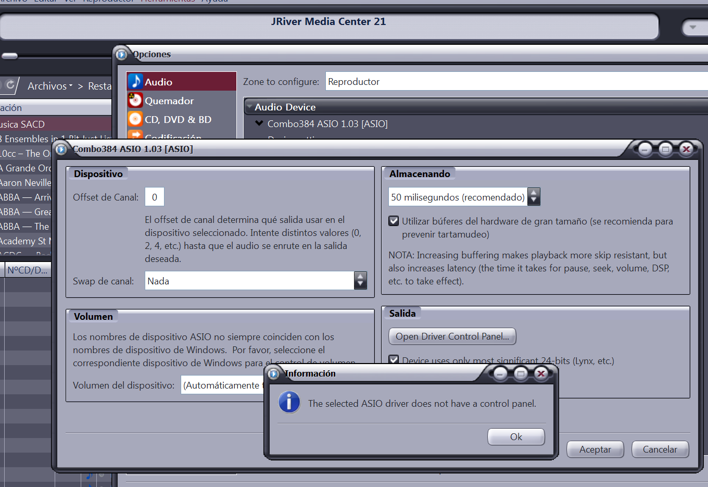The image size is (708, 487).
Task: Click the Dispositivo group label
Action: click(98, 173)
